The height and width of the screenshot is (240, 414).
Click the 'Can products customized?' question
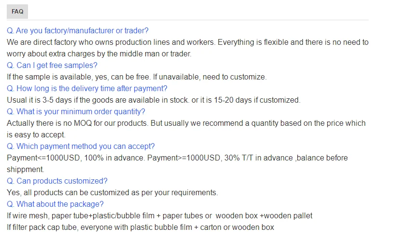(x=57, y=181)
